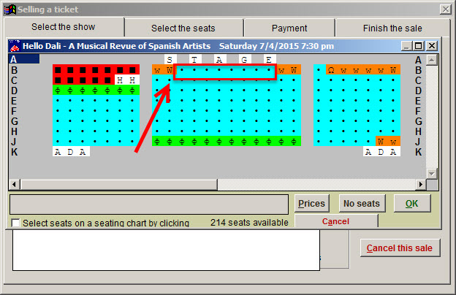The width and height of the screenshot is (456, 295).
Task: Select the first H seat in row C
Action: pos(120,80)
